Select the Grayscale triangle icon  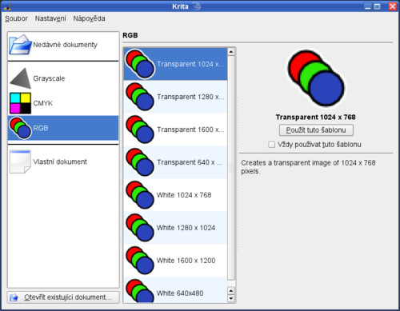21,78
